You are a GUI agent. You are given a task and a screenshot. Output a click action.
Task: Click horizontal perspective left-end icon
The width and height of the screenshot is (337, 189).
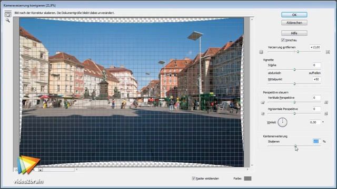tap(263, 113)
